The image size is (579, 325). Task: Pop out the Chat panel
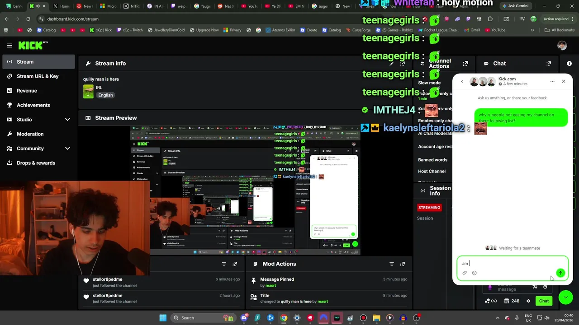coord(549,64)
